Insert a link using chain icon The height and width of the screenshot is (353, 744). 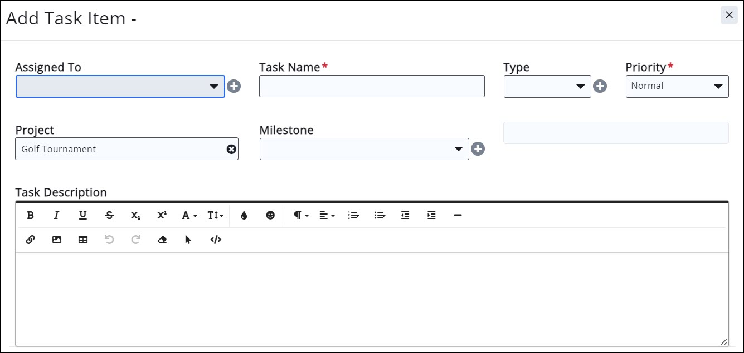pos(31,240)
